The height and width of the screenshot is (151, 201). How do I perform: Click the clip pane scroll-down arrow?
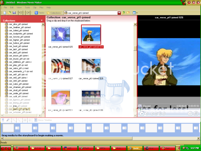pyautogui.click(x=135, y=115)
